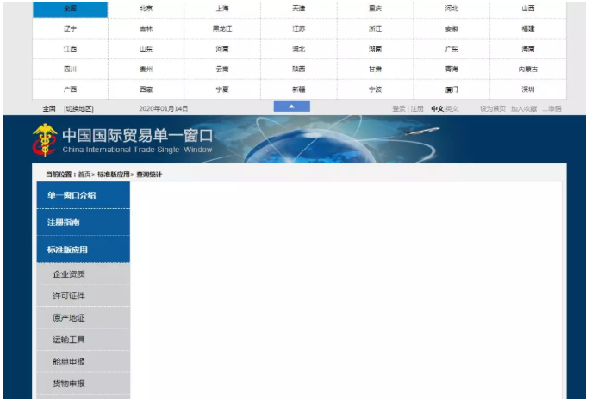Viewport: 598px width, 399px height.
Task: Click the 湖北 region
Action: [x=299, y=49]
